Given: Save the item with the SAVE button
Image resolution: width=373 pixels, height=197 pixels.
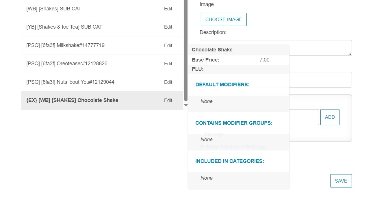Looking at the screenshot, I should point(341,181).
